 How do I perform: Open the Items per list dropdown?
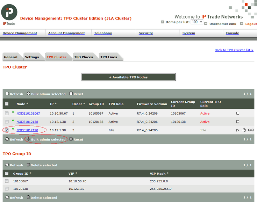click(x=197, y=22)
